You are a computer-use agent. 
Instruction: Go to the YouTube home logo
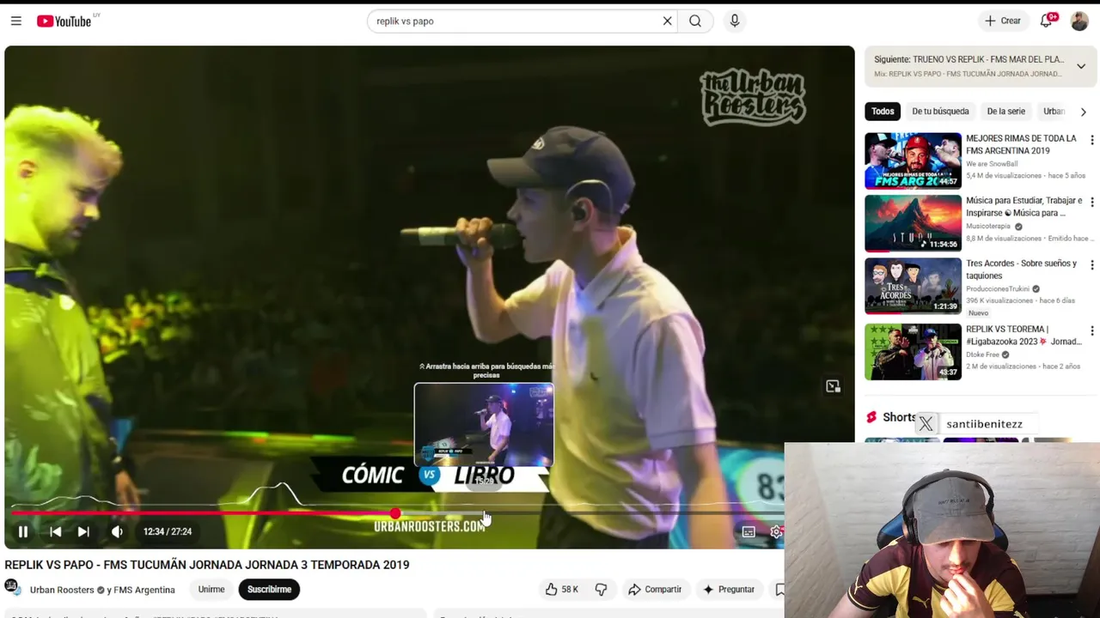point(64,21)
